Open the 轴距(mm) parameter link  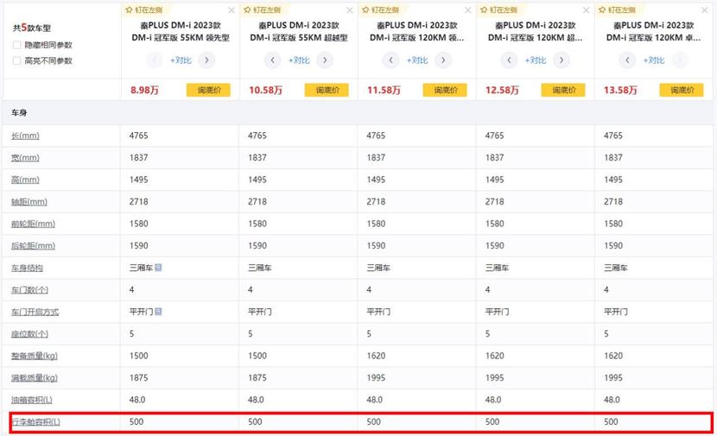pos(29,201)
